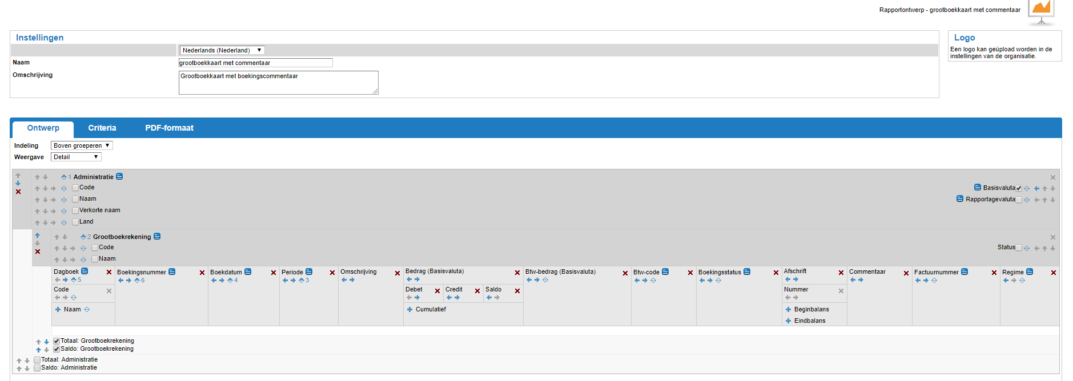Viewport: 1073px width, 381px height.
Task: Remove the Dagboek column with red X
Action: point(109,273)
